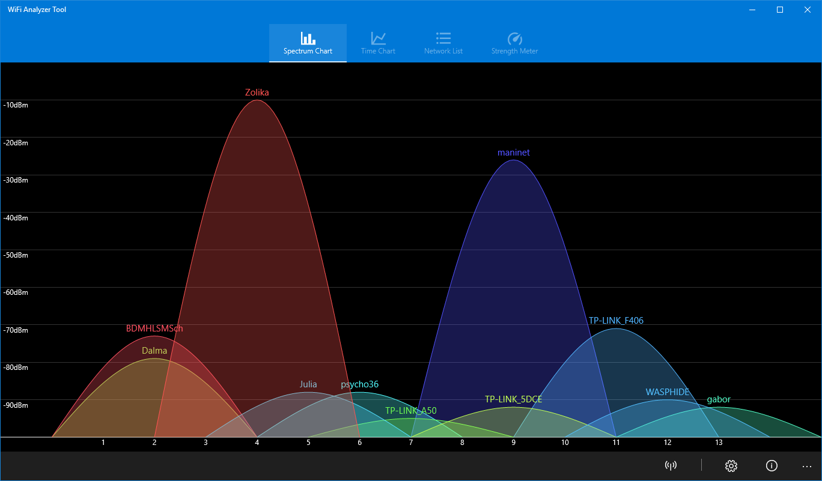The image size is (822, 481).
Task: Open the ellipsis more options icon
Action: (x=807, y=467)
